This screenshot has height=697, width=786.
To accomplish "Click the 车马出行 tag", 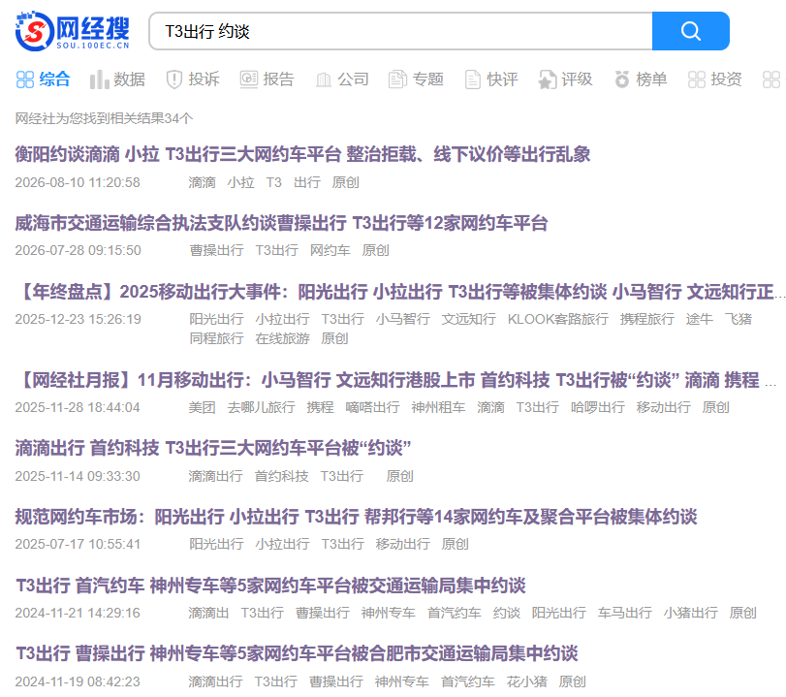I will (625, 613).
